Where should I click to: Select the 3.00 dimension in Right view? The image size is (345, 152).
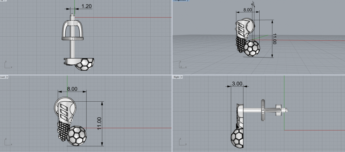coord(237,84)
